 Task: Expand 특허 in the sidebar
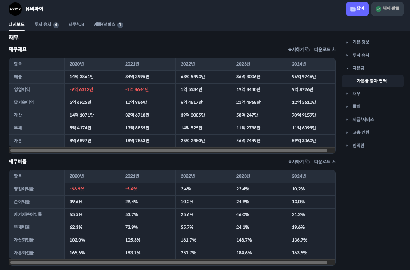(356, 106)
